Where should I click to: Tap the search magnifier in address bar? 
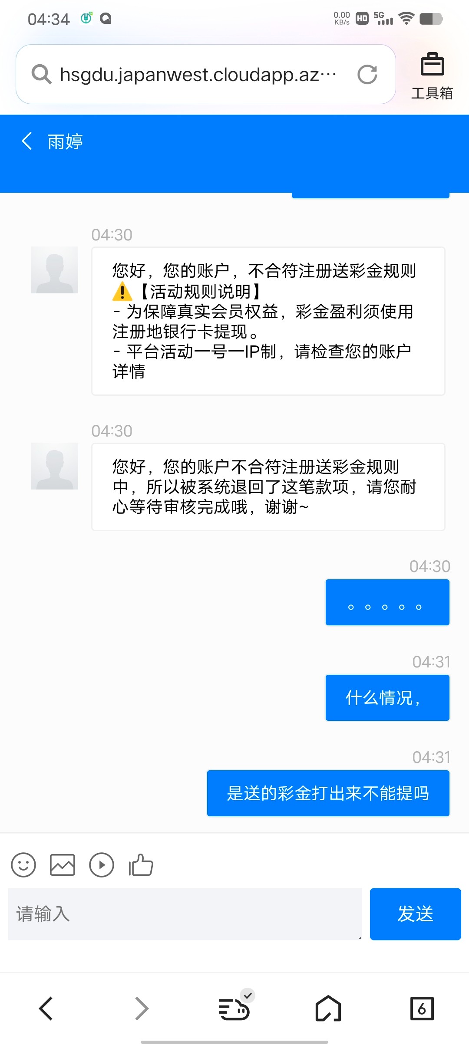point(42,74)
